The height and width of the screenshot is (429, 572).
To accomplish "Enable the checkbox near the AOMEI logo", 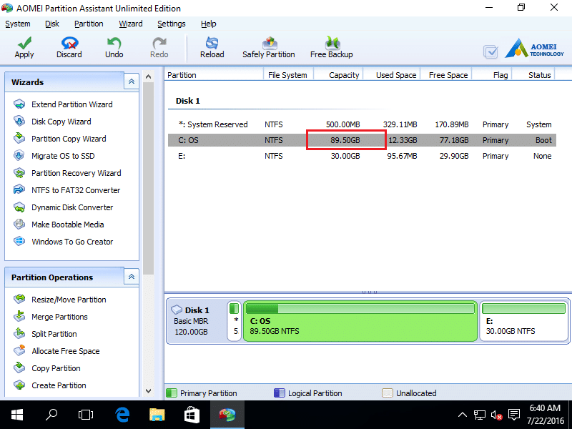I will coord(490,51).
